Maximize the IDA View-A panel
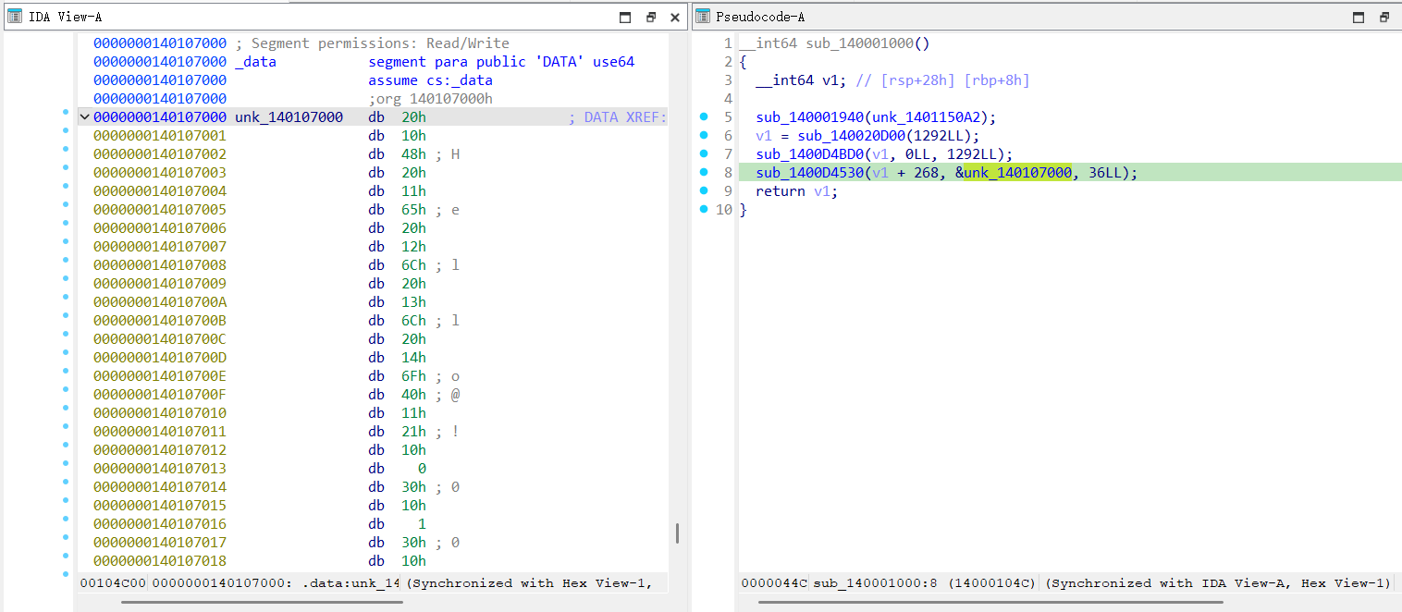Viewport: 1402px width, 612px height. click(x=625, y=17)
